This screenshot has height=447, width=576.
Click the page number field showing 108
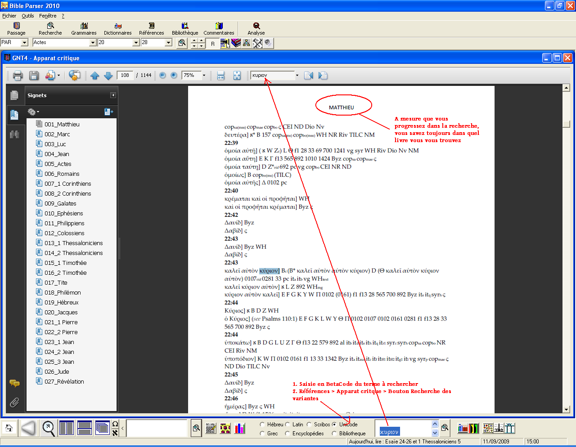pos(125,76)
